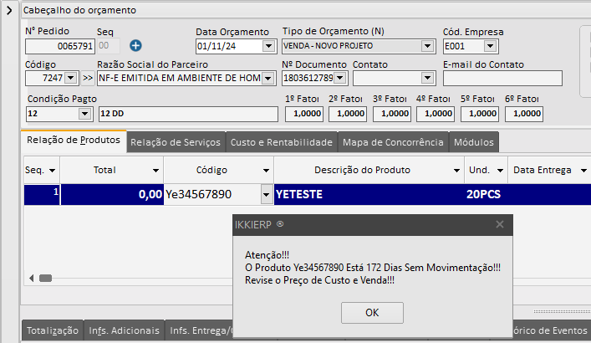Open the Razão Social do Parceiro dropdown

coord(268,78)
